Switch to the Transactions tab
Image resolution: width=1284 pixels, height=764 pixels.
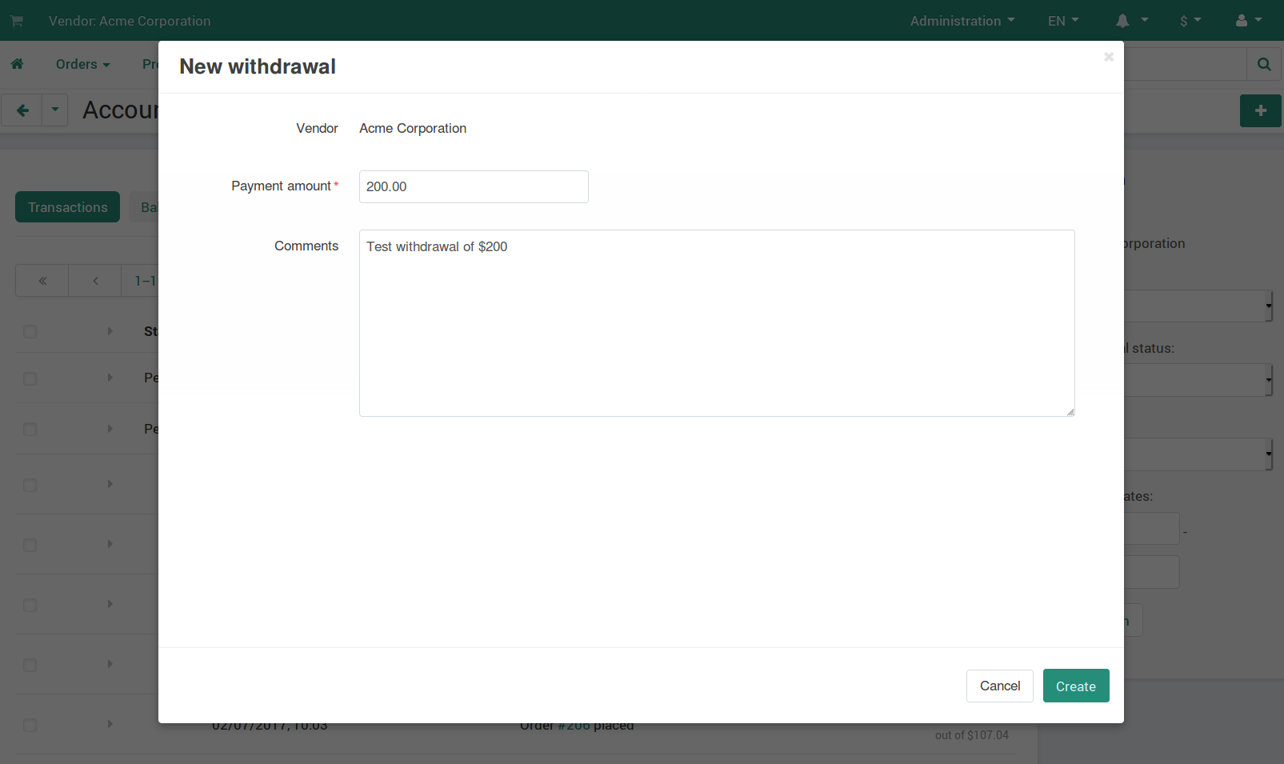click(x=68, y=207)
